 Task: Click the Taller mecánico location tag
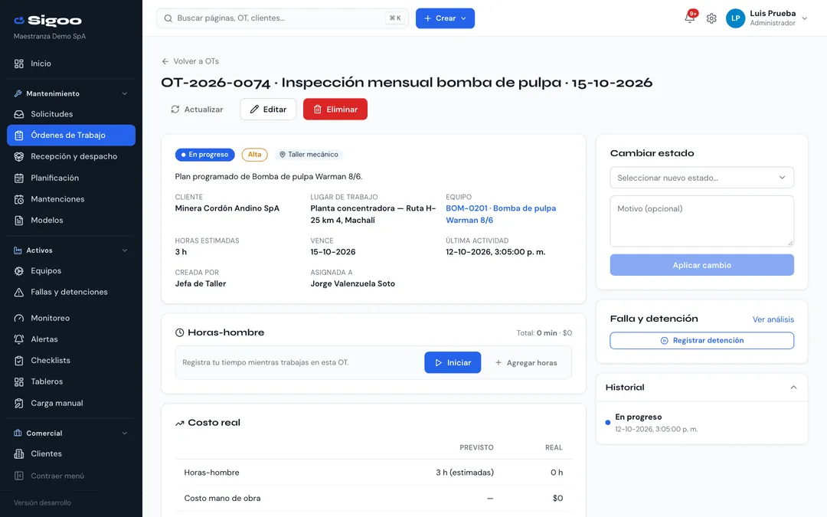click(x=309, y=155)
